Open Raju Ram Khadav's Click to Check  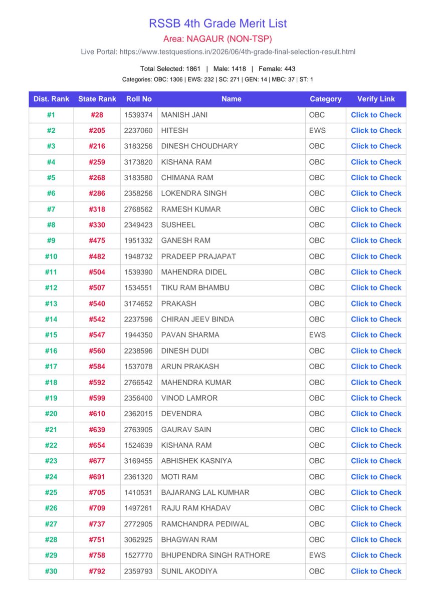pos(376,508)
